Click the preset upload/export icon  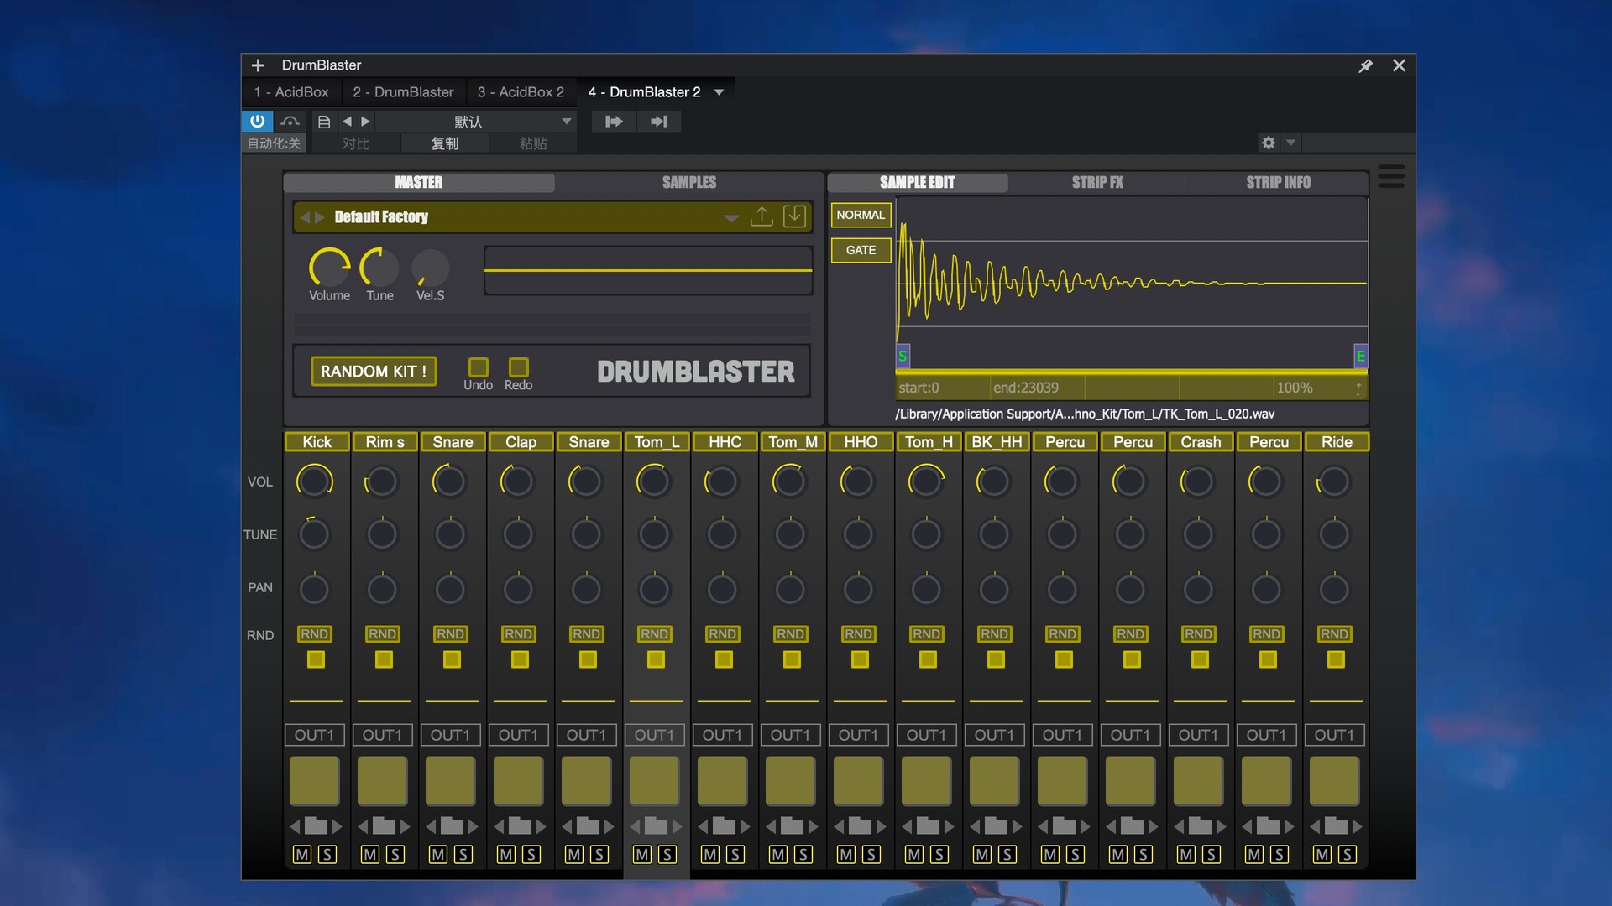click(x=762, y=216)
